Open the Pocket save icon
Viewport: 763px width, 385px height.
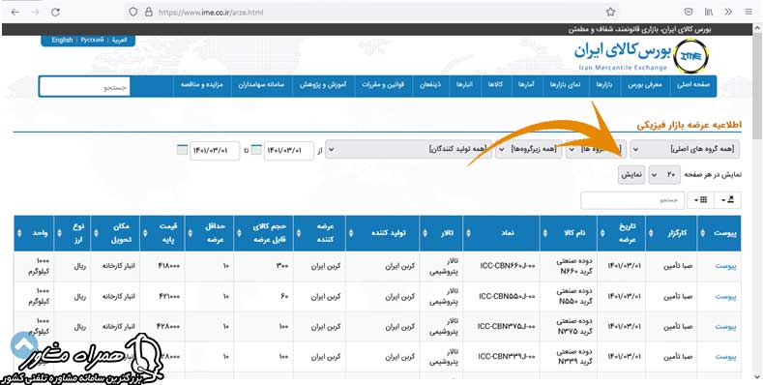(689, 13)
